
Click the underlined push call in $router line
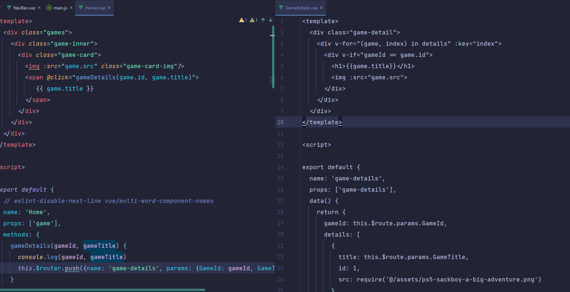pyautogui.click(x=72, y=268)
